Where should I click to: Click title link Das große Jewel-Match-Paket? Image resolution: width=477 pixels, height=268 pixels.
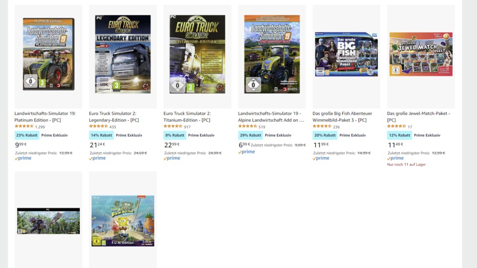(418, 117)
